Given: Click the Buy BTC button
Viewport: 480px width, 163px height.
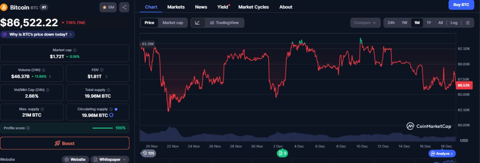Looking at the screenshot, I should pos(461,5).
